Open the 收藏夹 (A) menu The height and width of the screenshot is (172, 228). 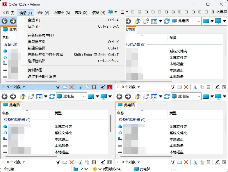coord(62,13)
